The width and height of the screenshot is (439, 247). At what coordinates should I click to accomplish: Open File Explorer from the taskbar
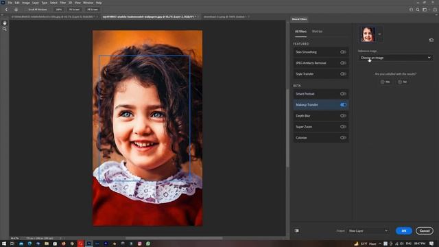click(x=47, y=244)
